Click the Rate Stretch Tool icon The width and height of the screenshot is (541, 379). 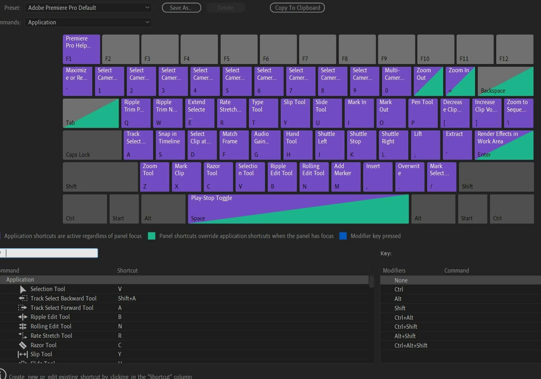tap(23, 336)
